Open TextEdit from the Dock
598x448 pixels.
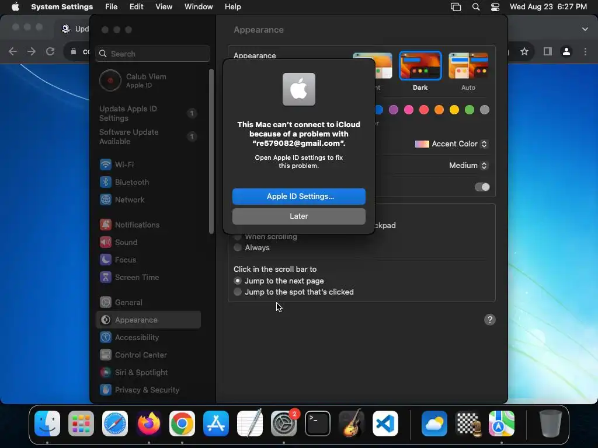[x=250, y=423]
